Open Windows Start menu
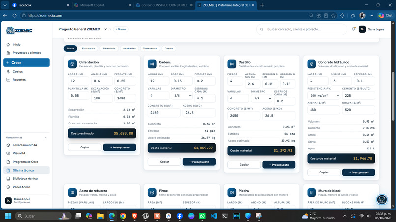Viewport: 396px width, 222px height. point(8,216)
